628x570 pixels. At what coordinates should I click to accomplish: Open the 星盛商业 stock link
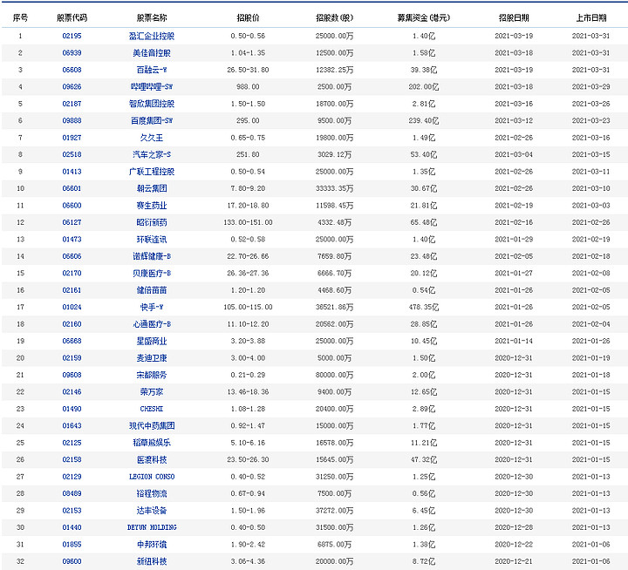[152, 341]
